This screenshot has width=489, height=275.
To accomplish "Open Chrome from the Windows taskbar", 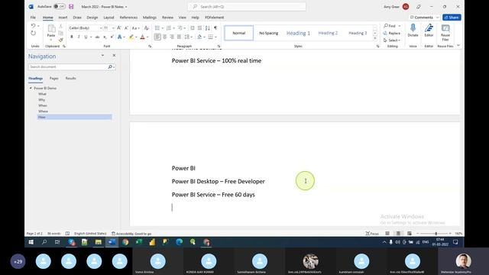I will click(x=125, y=242).
